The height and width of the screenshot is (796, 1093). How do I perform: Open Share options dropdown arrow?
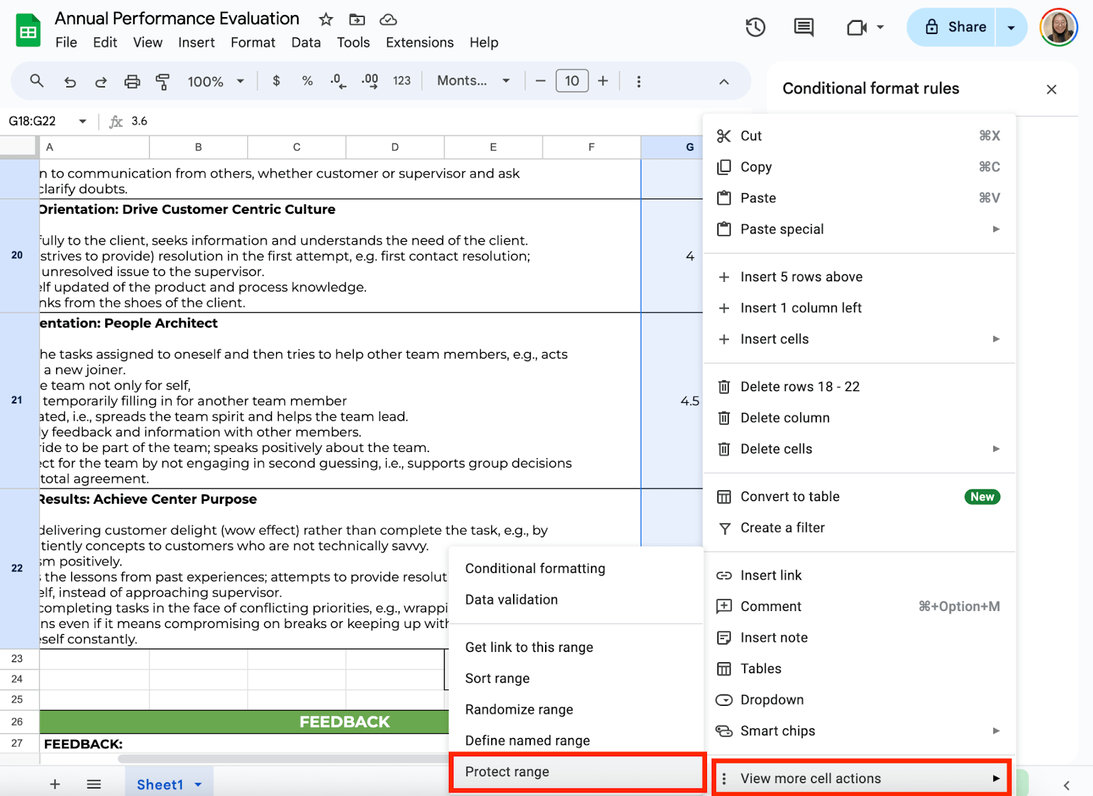coord(1011,27)
